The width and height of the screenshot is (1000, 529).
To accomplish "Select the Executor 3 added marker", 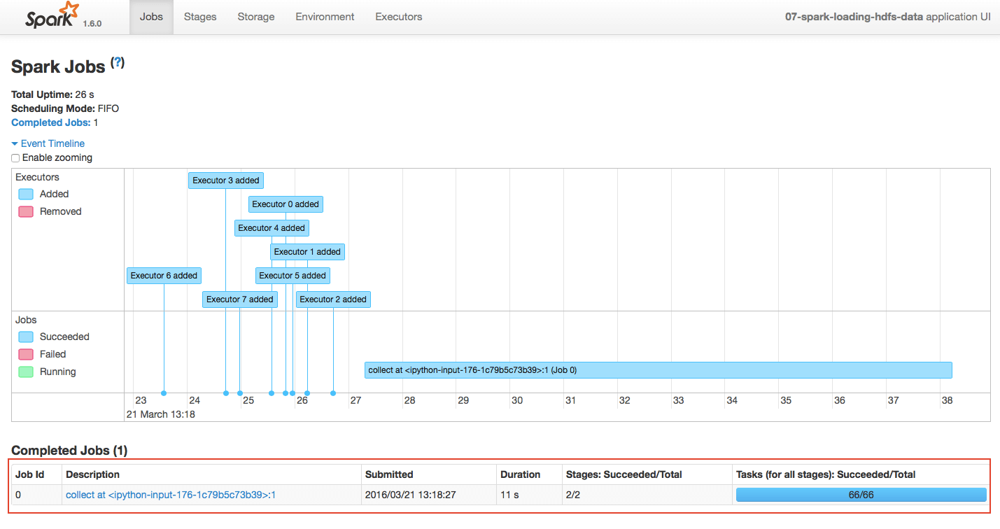I will [x=226, y=181].
